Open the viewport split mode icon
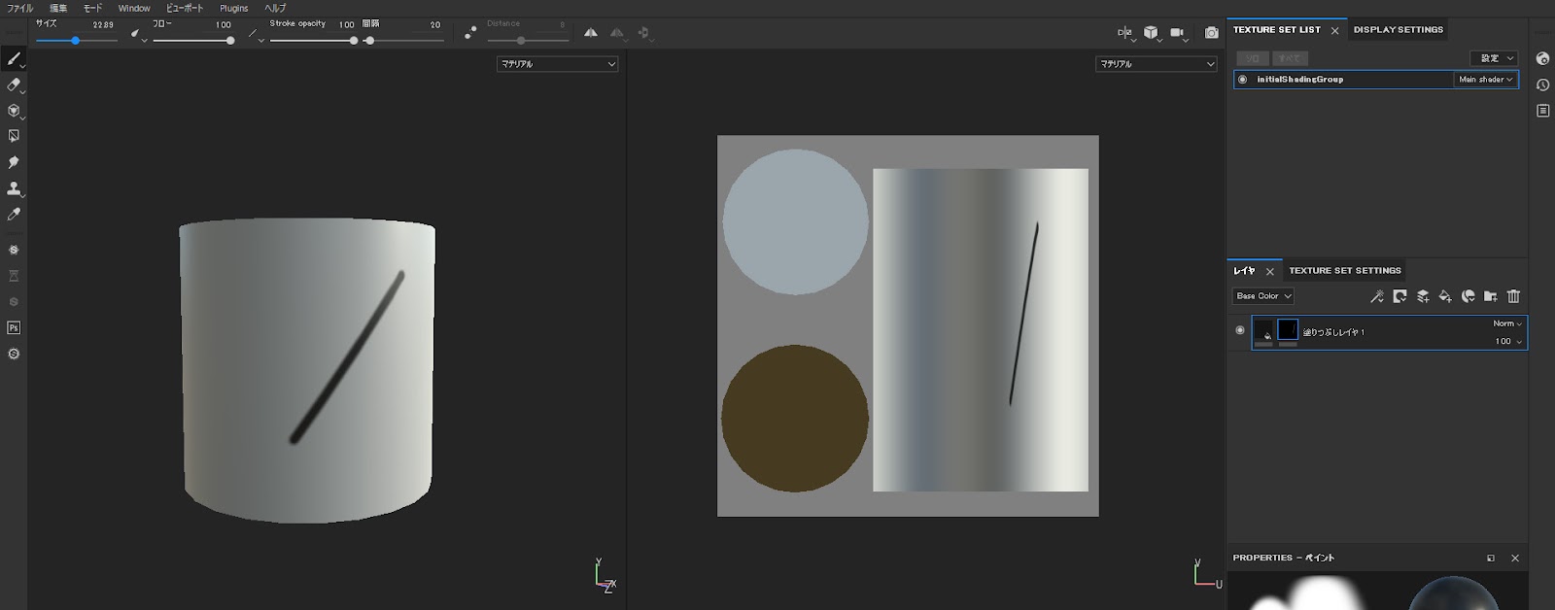The height and width of the screenshot is (610, 1555). (x=1124, y=32)
